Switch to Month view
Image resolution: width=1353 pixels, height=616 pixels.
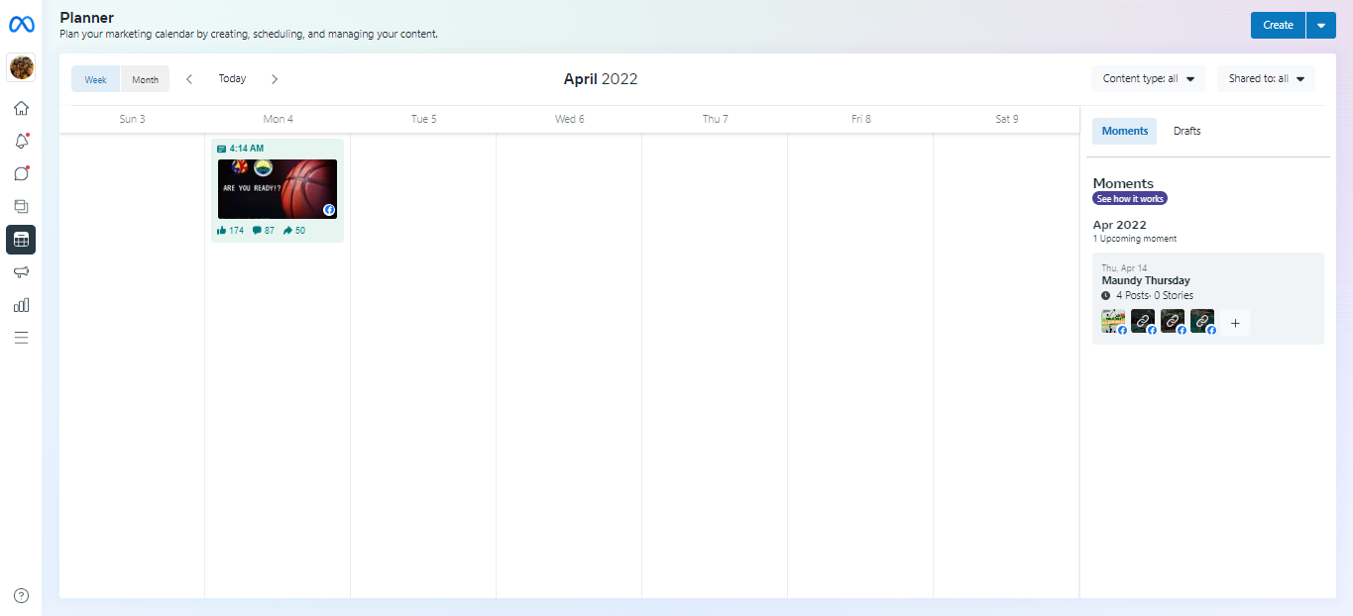click(x=145, y=79)
